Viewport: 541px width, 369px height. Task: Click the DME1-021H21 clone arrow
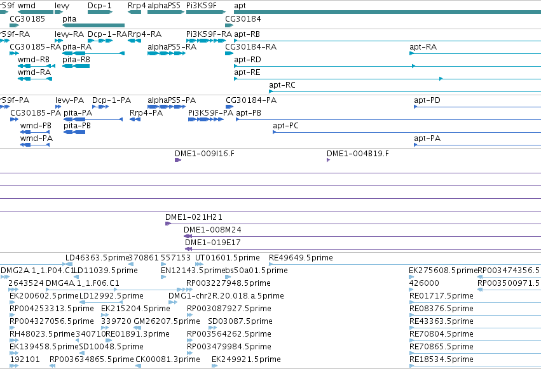coord(168,224)
